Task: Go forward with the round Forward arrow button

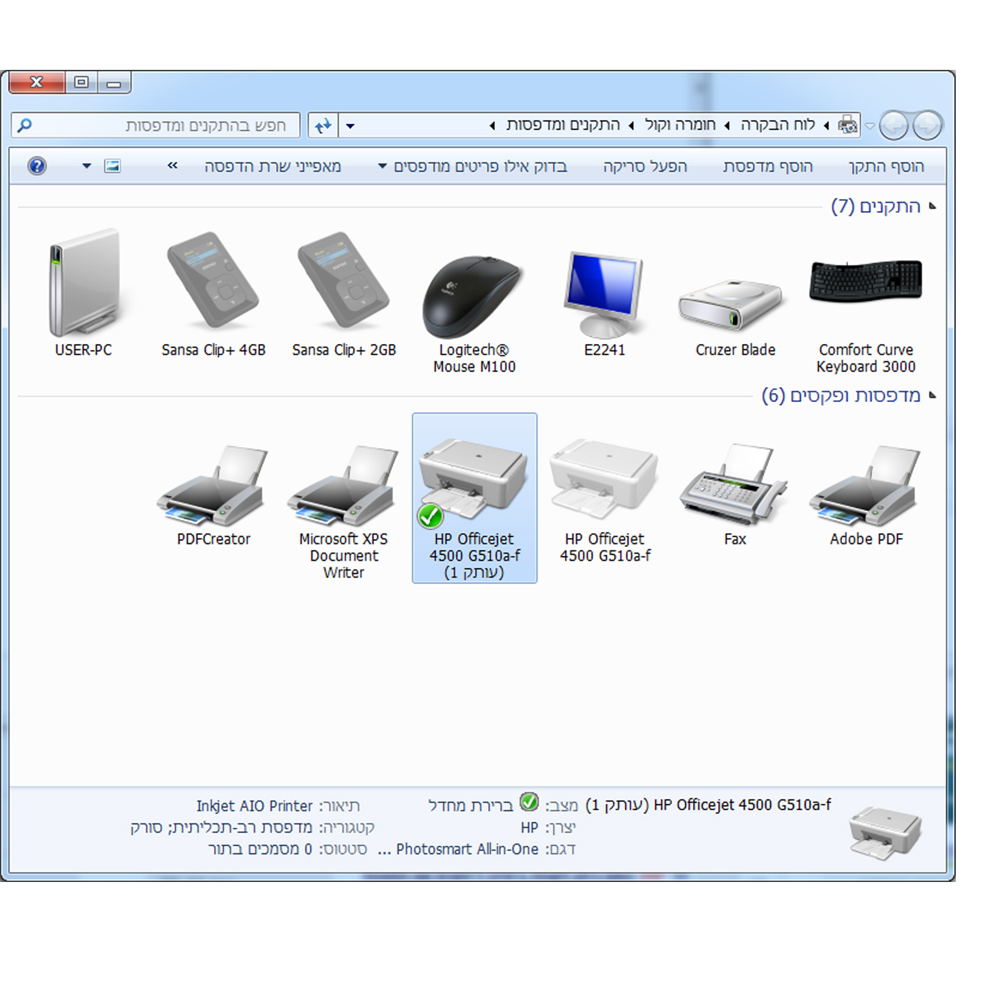Action: point(894,125)
